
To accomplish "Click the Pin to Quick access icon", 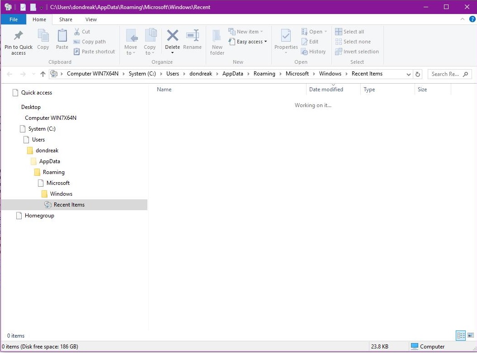I will pos(19,36).
